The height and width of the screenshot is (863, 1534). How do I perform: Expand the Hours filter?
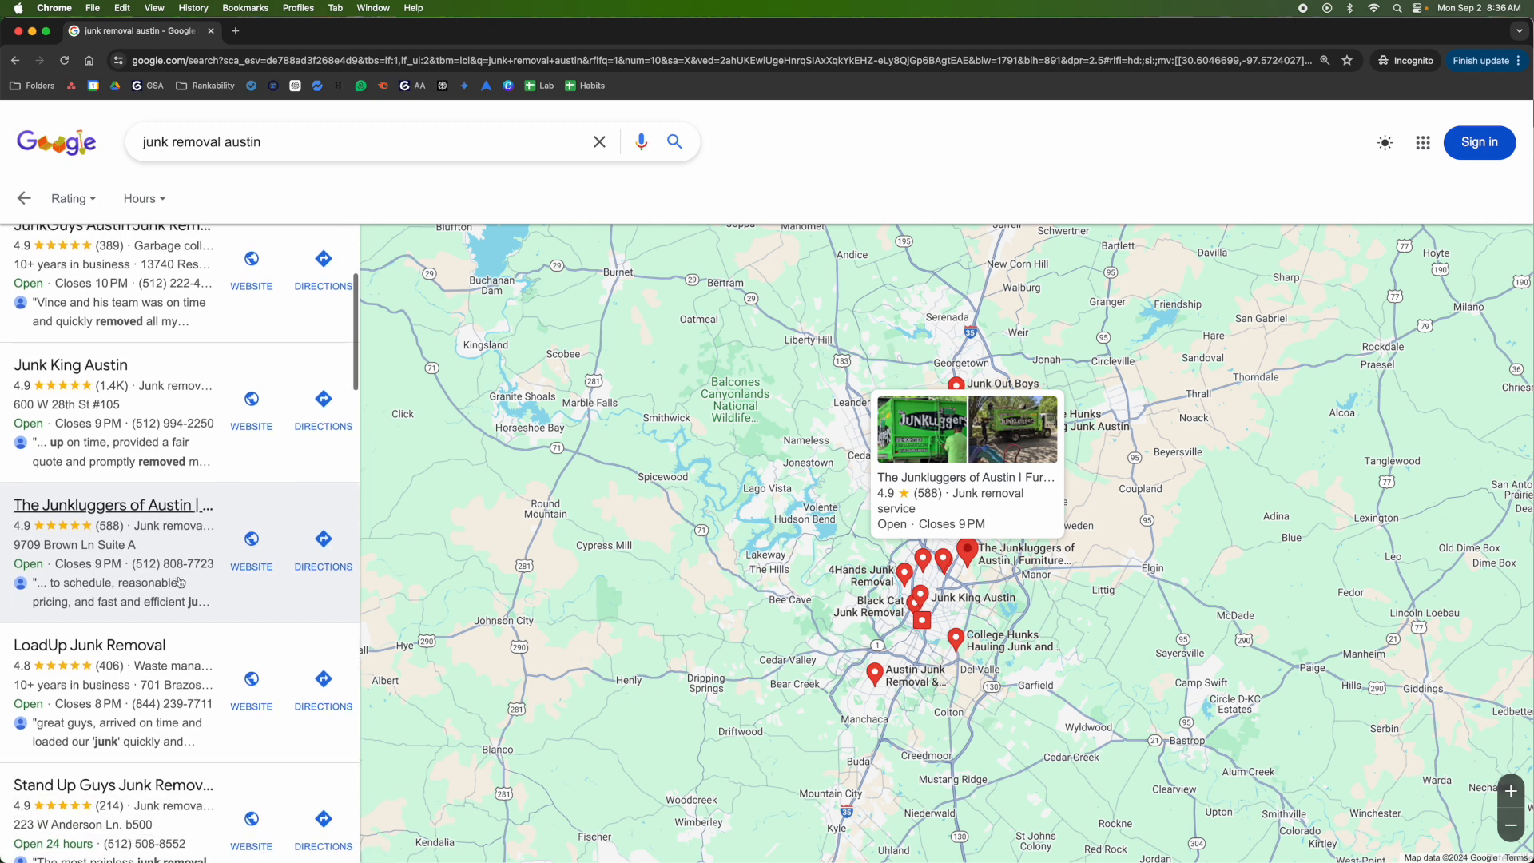144,198
